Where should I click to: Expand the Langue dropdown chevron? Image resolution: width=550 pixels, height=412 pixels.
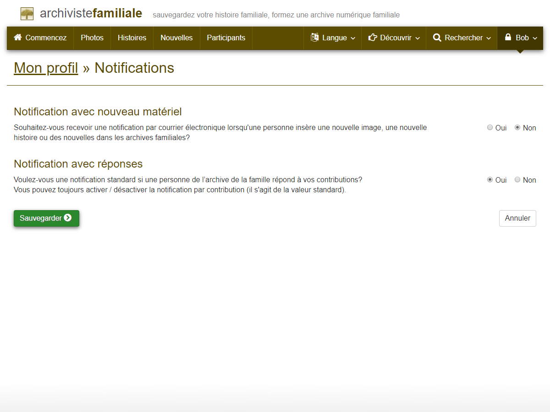coord(353,38)
